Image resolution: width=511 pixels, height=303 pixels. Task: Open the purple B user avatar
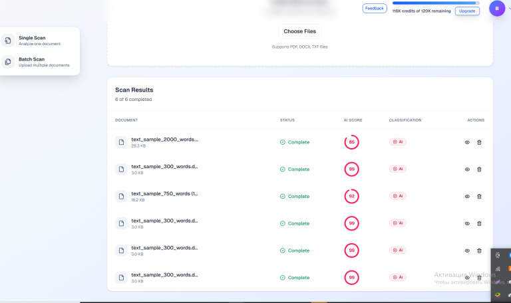pos(496,9)
